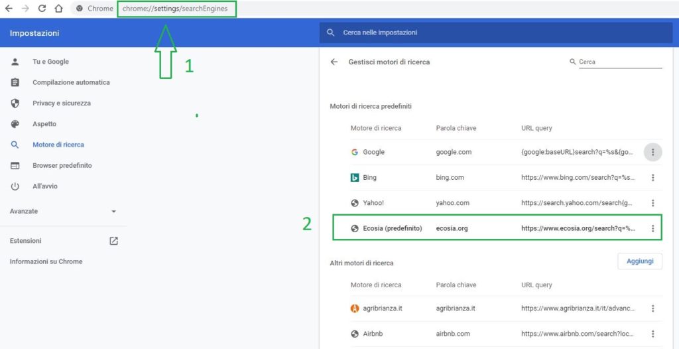Click the Impostazioni header title
The width and height of the screenshot is (679, 349).
34,33
